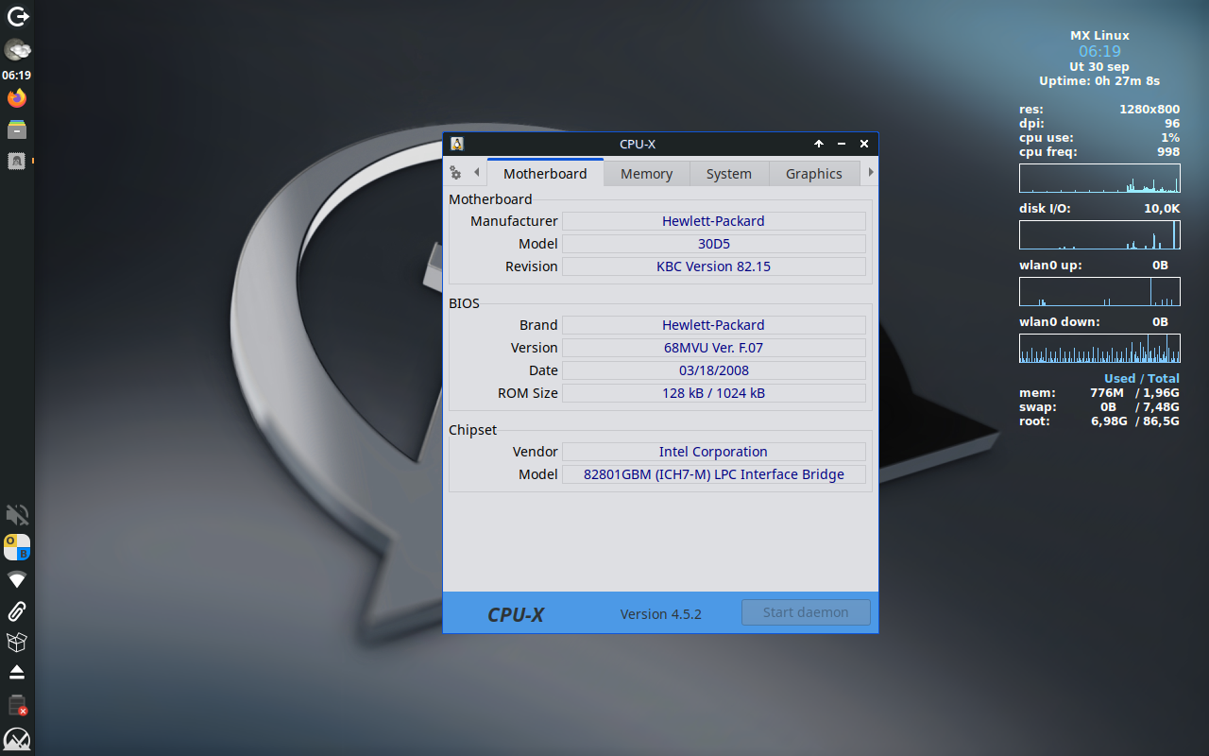Open the Wi-Fi network tray icon
Image resolution: width=1209 pixels, height=756 pixels.
coord(17,579)
